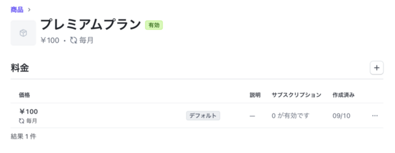Click the recurring icon under the ¥100 price row
395x153 pixels.
pos(21,121)
